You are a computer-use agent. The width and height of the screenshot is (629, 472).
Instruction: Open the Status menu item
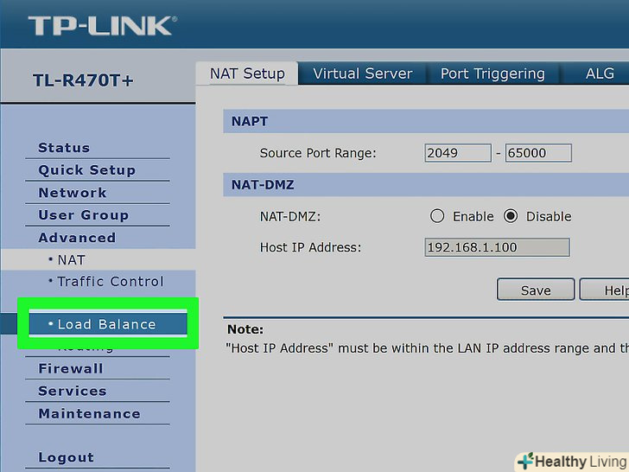click(64, 148)
